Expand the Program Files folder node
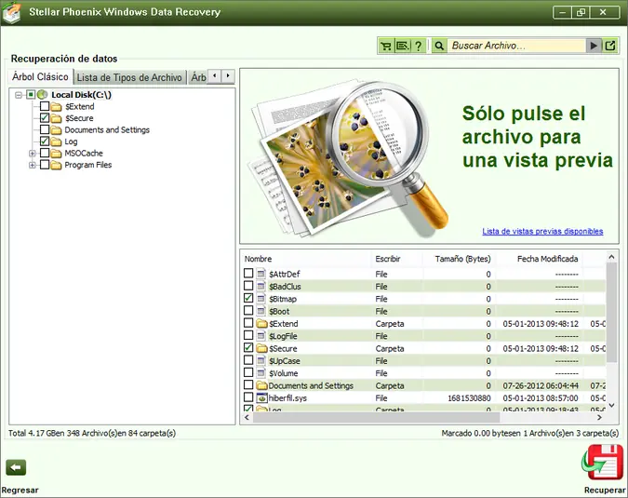 (x=33, y=165)
